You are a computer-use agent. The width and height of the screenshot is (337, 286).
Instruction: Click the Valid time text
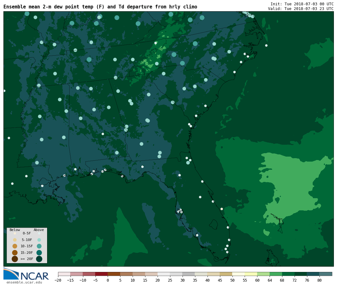coord(300,9)
